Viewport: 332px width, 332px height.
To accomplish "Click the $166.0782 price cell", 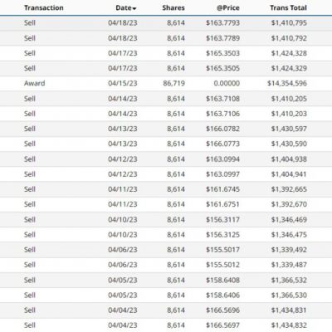I will click(x=222, y=129).
